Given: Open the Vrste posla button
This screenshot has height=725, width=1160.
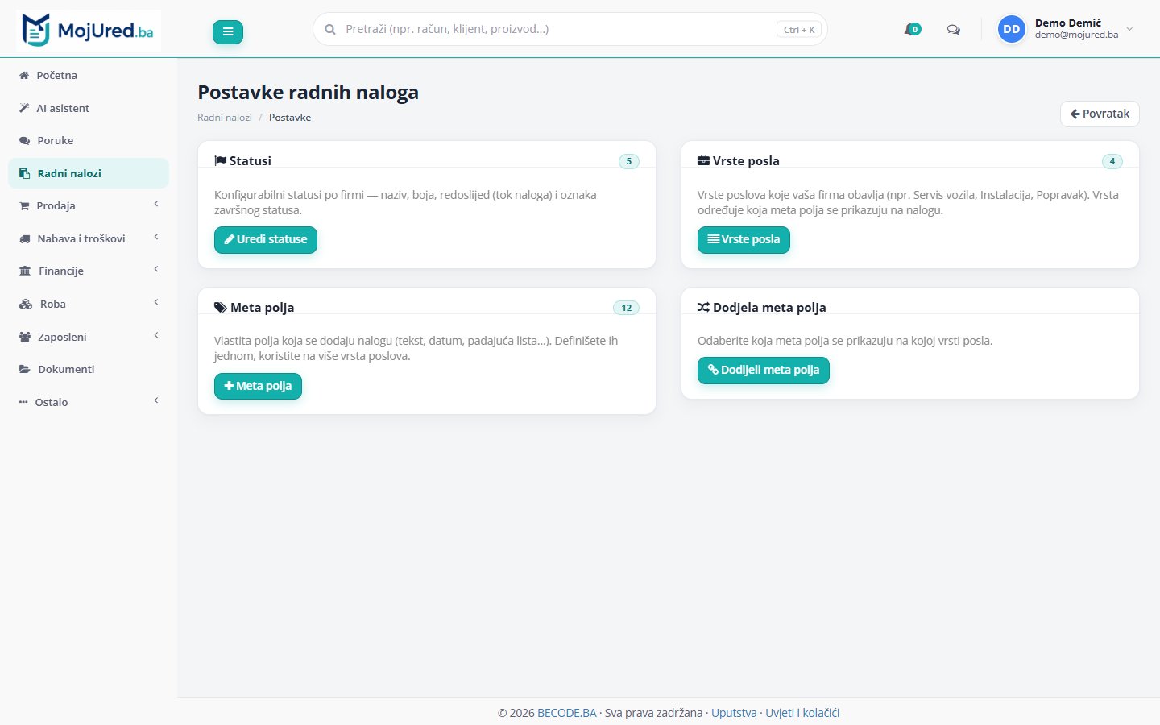Looking at the screenshot, I should pyautogui.click(x=744, y=239).
